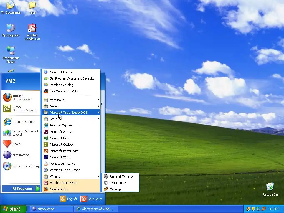Expand Microsoft Visual Studio 2008 submenu arrow

coord(98,113)
